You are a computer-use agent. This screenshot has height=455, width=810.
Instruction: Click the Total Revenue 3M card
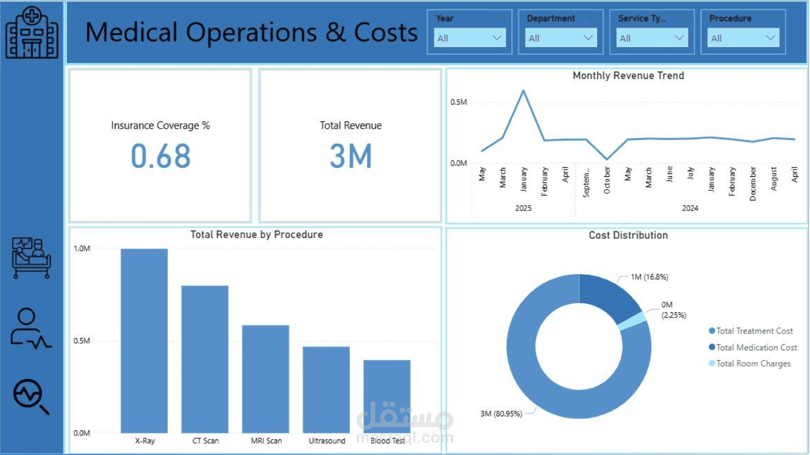350,146
